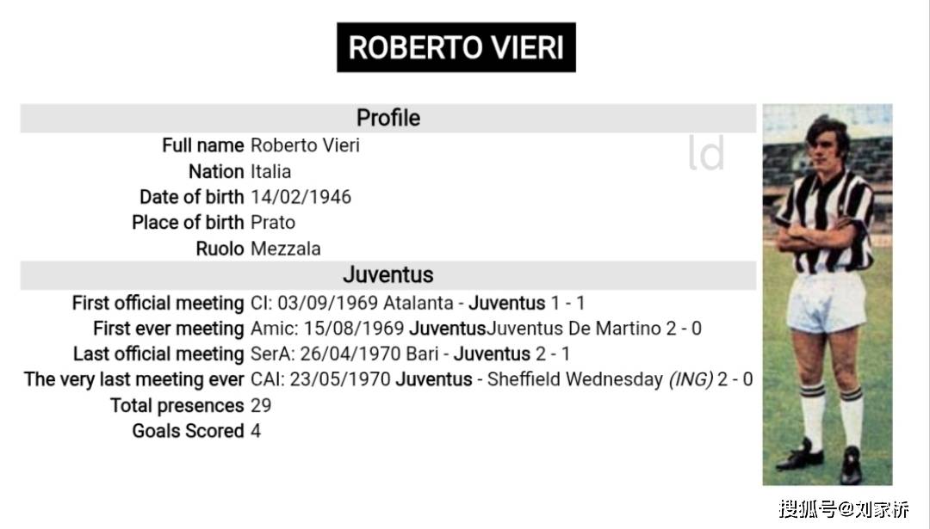
Task: Click the Sohu watermark at bottom right
Action: [843, 508]
